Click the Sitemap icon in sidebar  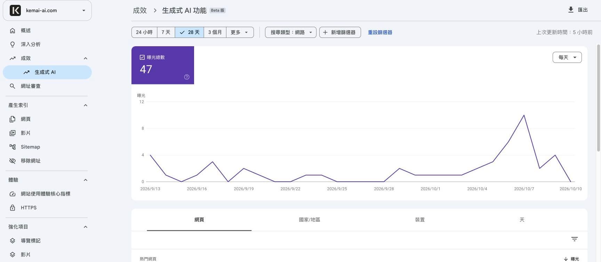pos(13,147)
